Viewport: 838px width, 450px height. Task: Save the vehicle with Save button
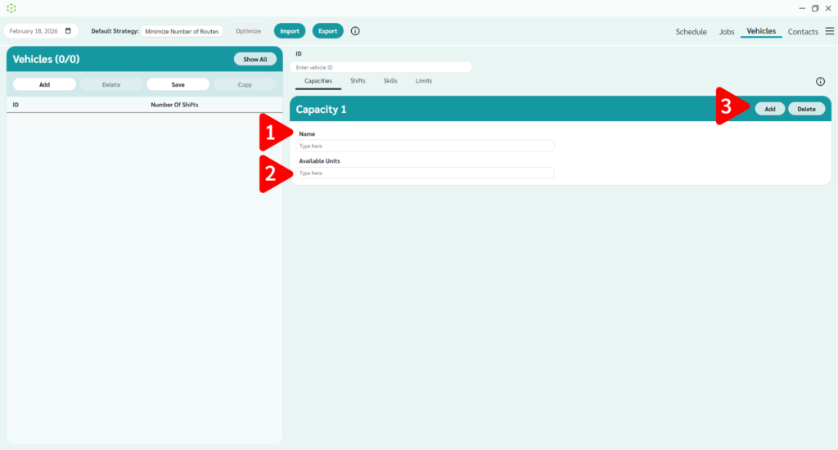(178, 84)
